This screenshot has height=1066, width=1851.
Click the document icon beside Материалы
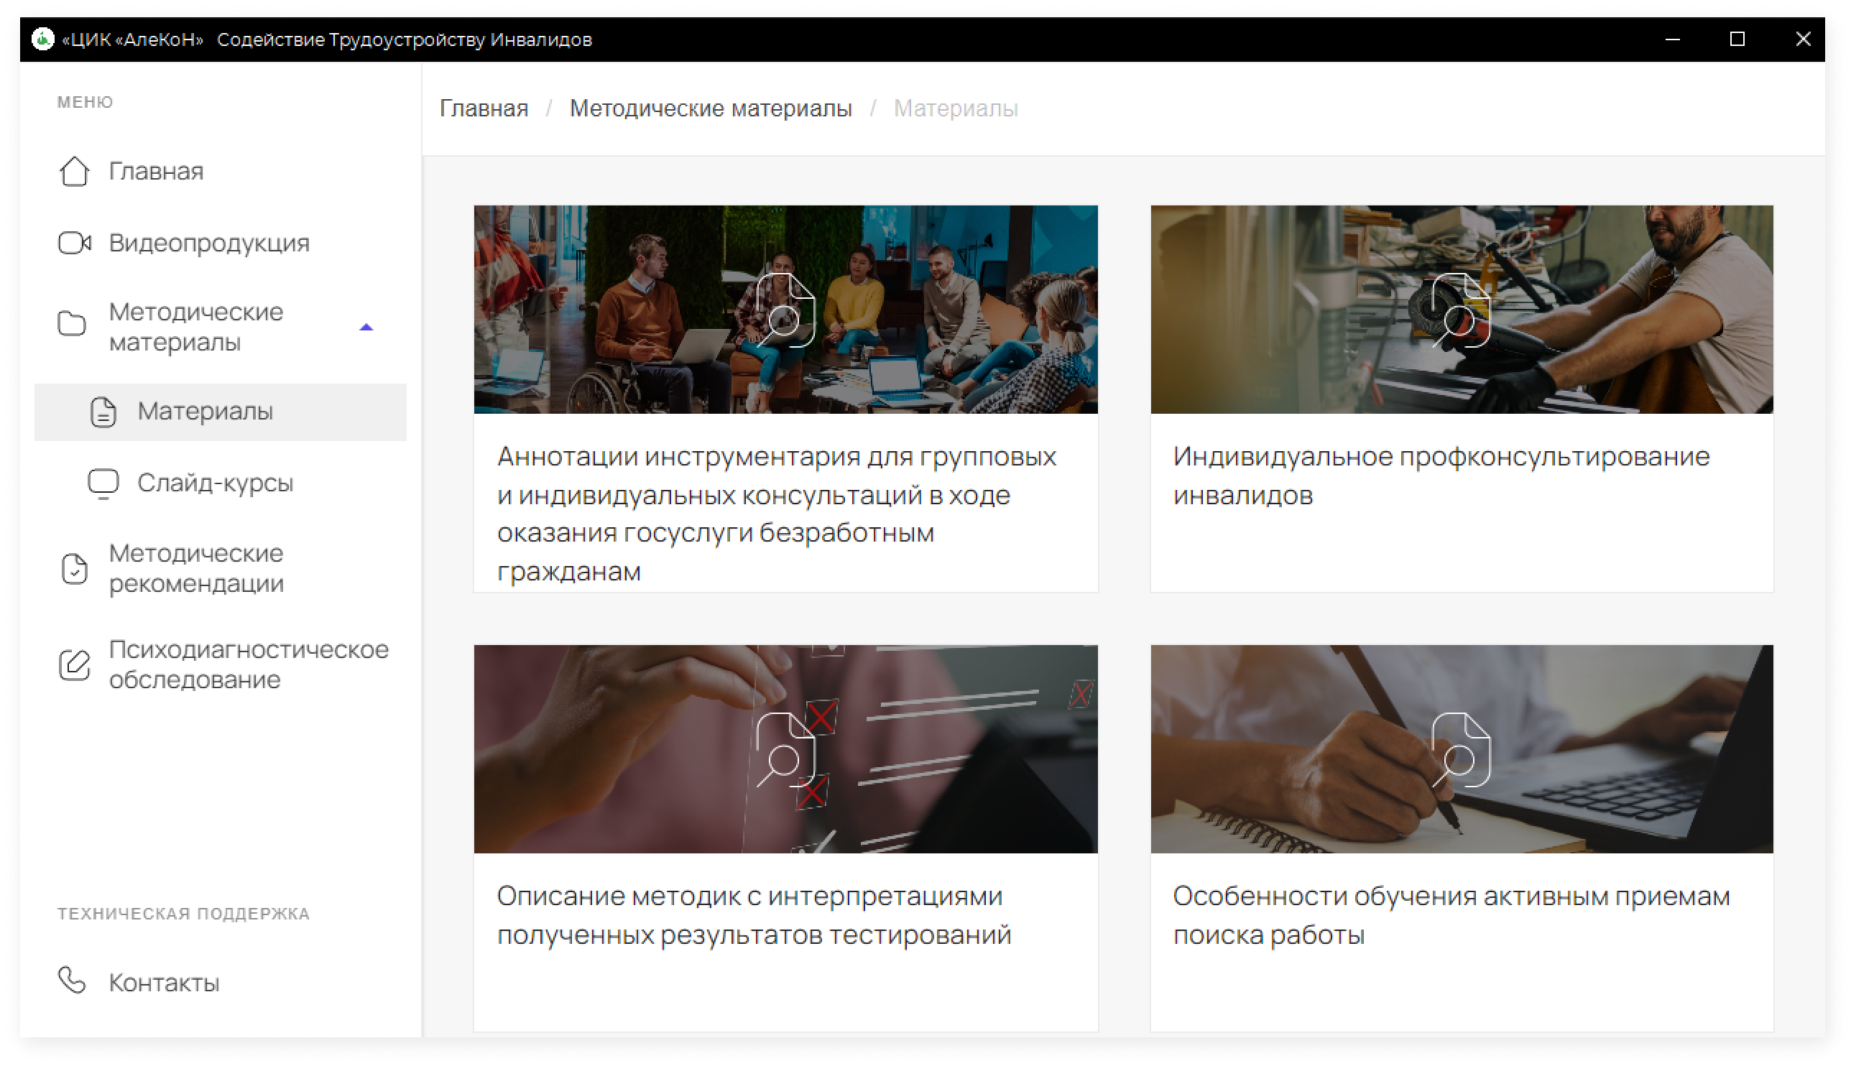pos(103,412)
